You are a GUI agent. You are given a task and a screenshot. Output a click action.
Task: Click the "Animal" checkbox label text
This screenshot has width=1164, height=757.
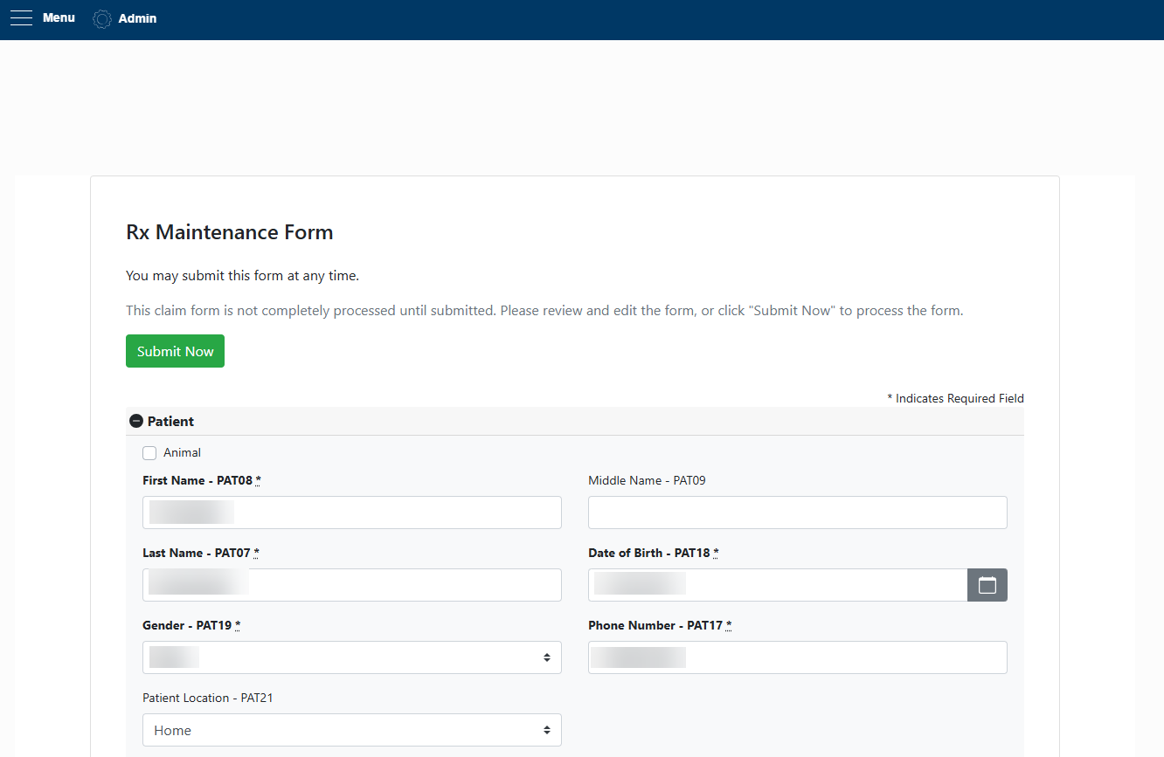click(x=182, y=453)
